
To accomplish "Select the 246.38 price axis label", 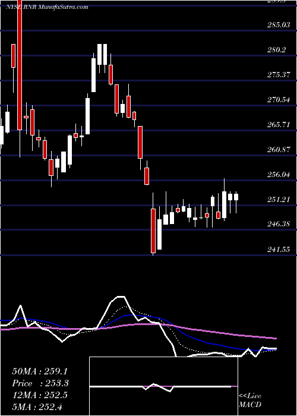I will tap(278, 225).
